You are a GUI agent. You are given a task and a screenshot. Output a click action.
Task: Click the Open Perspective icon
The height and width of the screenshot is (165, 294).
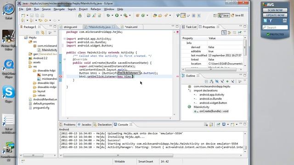(215, 16)
